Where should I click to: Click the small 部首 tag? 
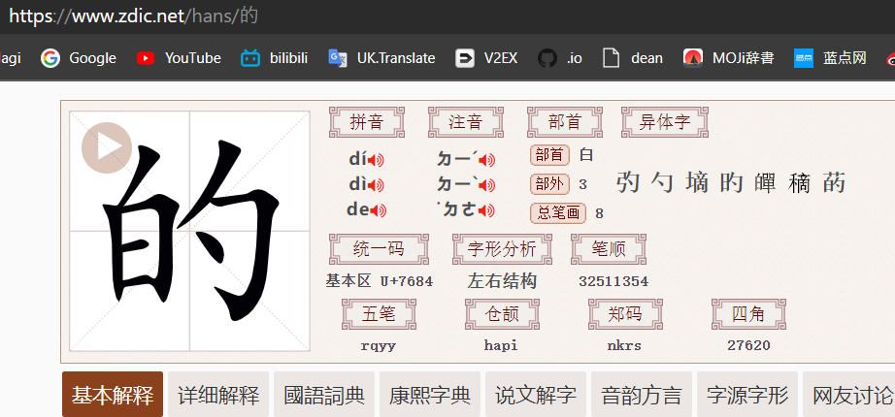coord(550,154)
